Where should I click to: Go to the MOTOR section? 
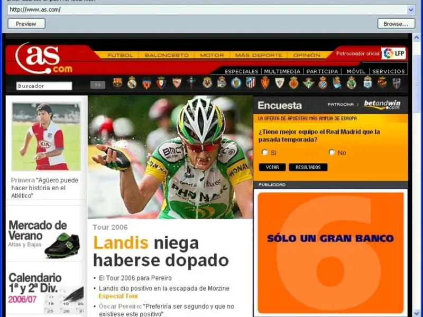pos(212,55)
